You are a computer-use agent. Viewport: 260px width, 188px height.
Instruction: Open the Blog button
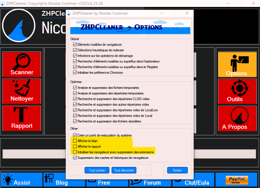point(64,180)
